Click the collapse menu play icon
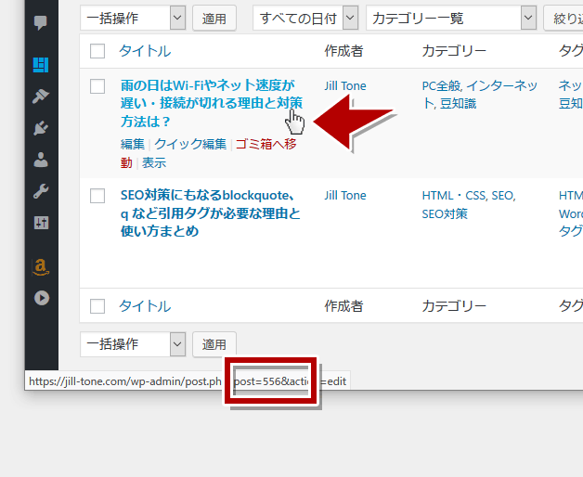 (42, 298)
